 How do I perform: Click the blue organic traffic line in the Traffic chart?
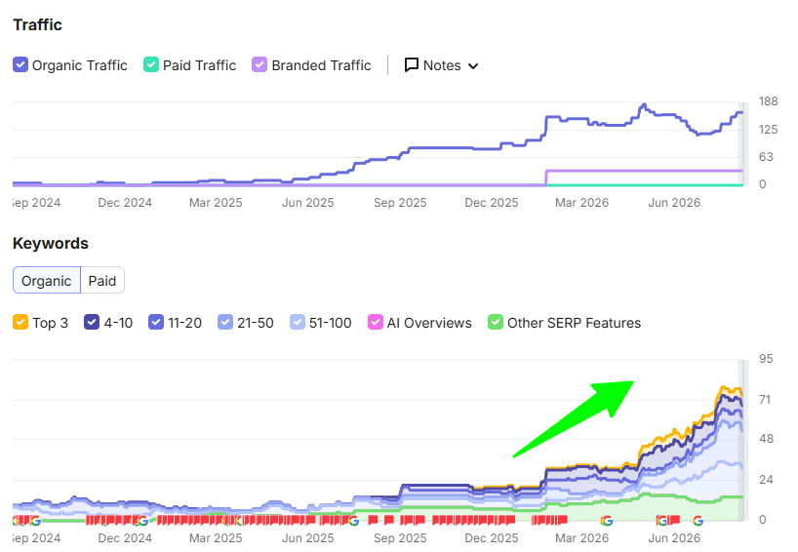click(443, 147)
